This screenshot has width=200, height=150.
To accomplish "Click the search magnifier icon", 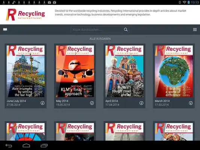I will (x=126, y=30).
